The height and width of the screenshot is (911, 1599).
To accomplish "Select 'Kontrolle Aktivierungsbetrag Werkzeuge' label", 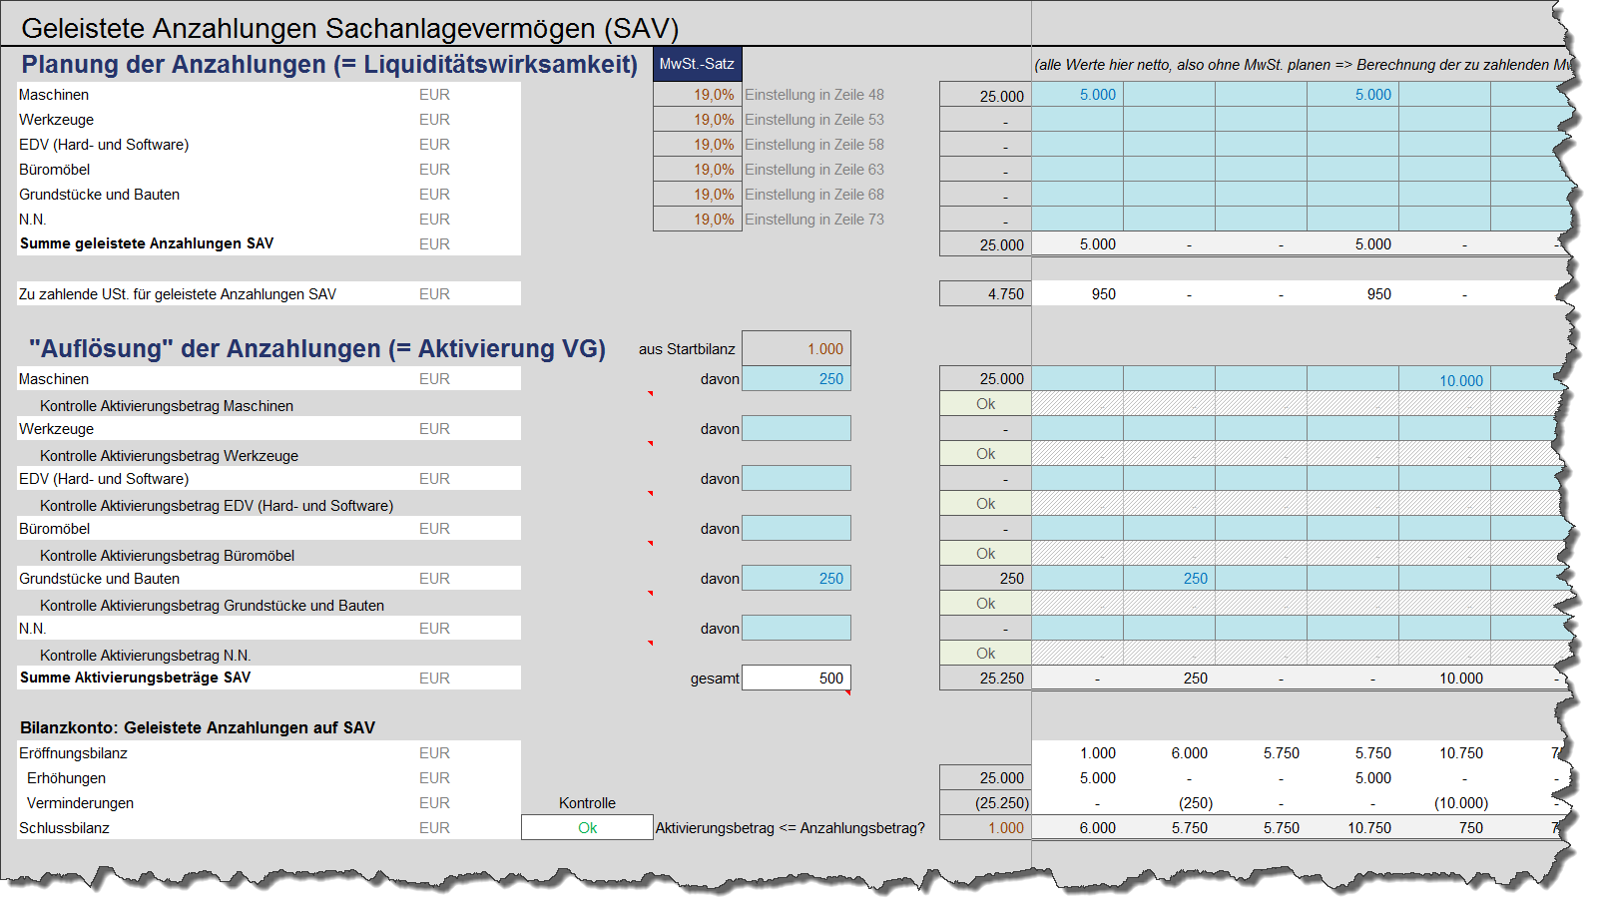I will pyautogui.click(x=169, y=456).
